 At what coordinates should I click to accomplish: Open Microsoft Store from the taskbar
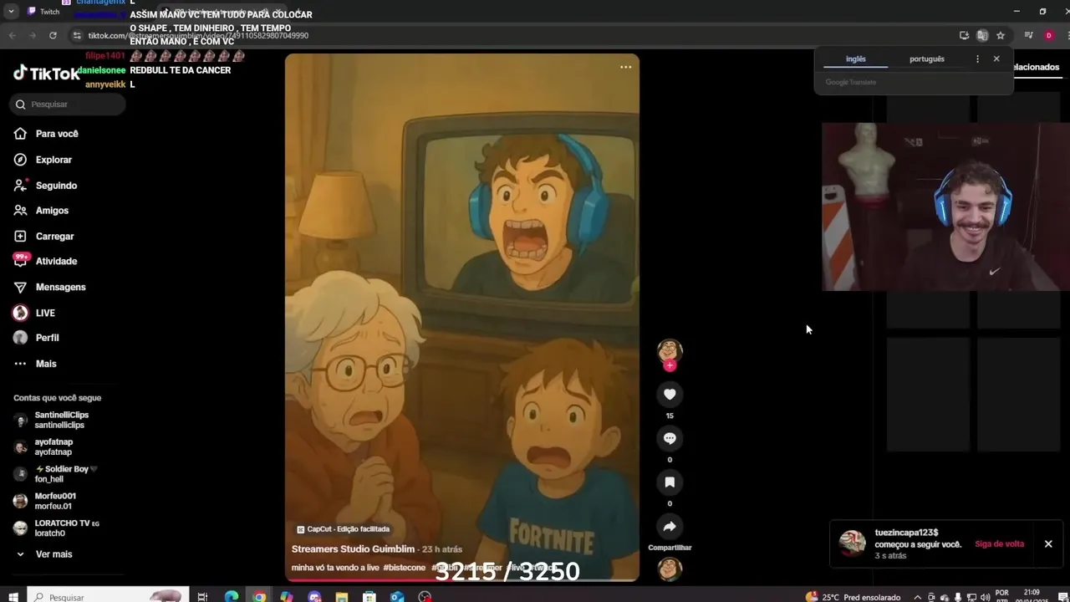pos(369,597)
